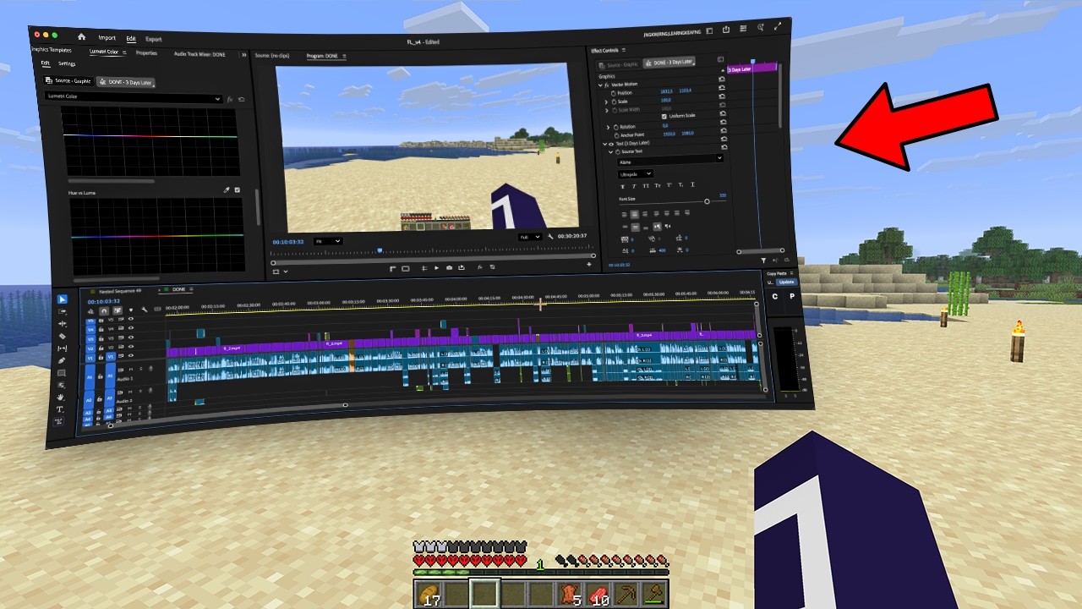Image resolution: width=1082 pixels, height=609 pixels.
Task: Click the Program Monitor playhead marker
Action: pos(380,250)
